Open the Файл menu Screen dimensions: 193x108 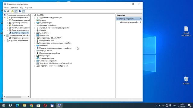tap(7, 8)
